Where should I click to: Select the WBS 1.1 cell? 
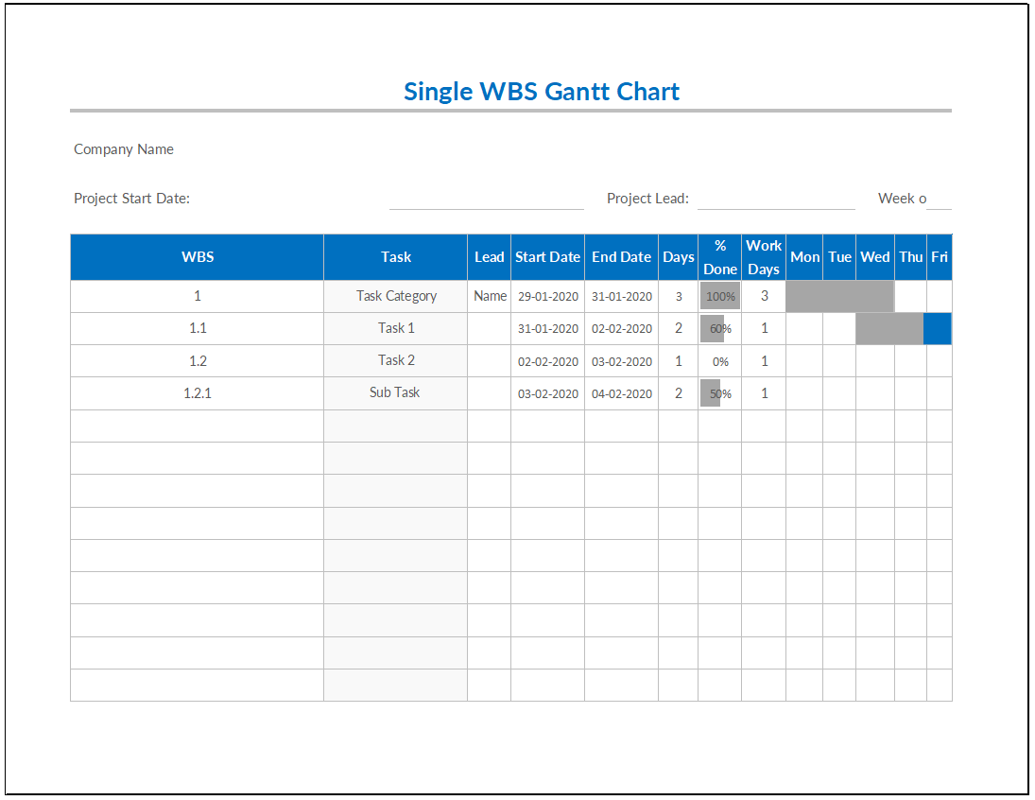(x=198, y=328)
